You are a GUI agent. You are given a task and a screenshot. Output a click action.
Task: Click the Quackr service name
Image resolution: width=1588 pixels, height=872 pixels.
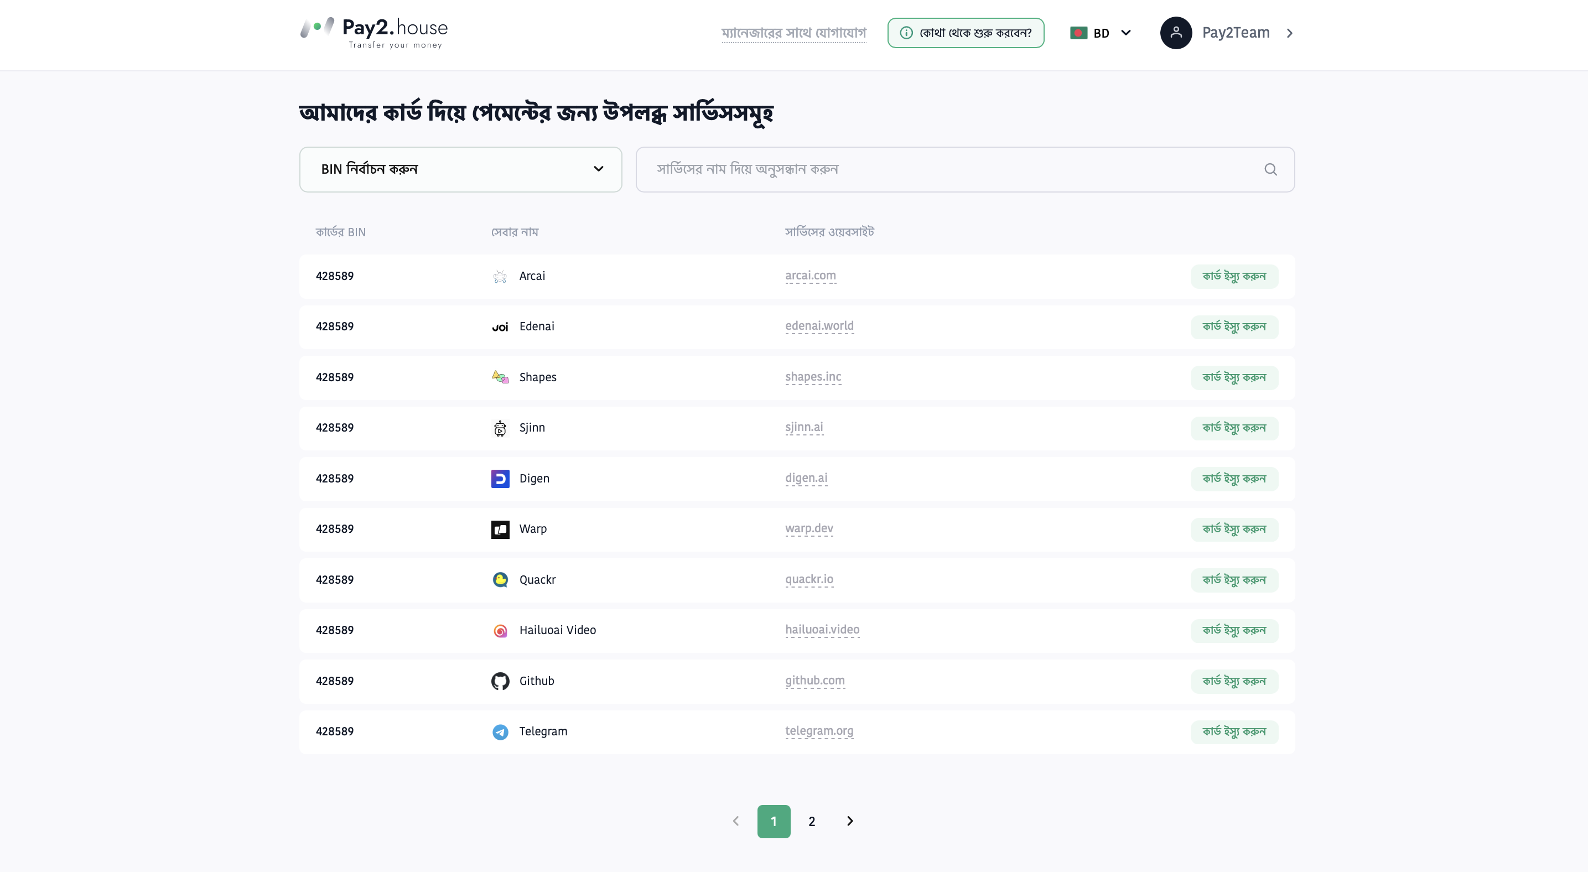(537, 580)
